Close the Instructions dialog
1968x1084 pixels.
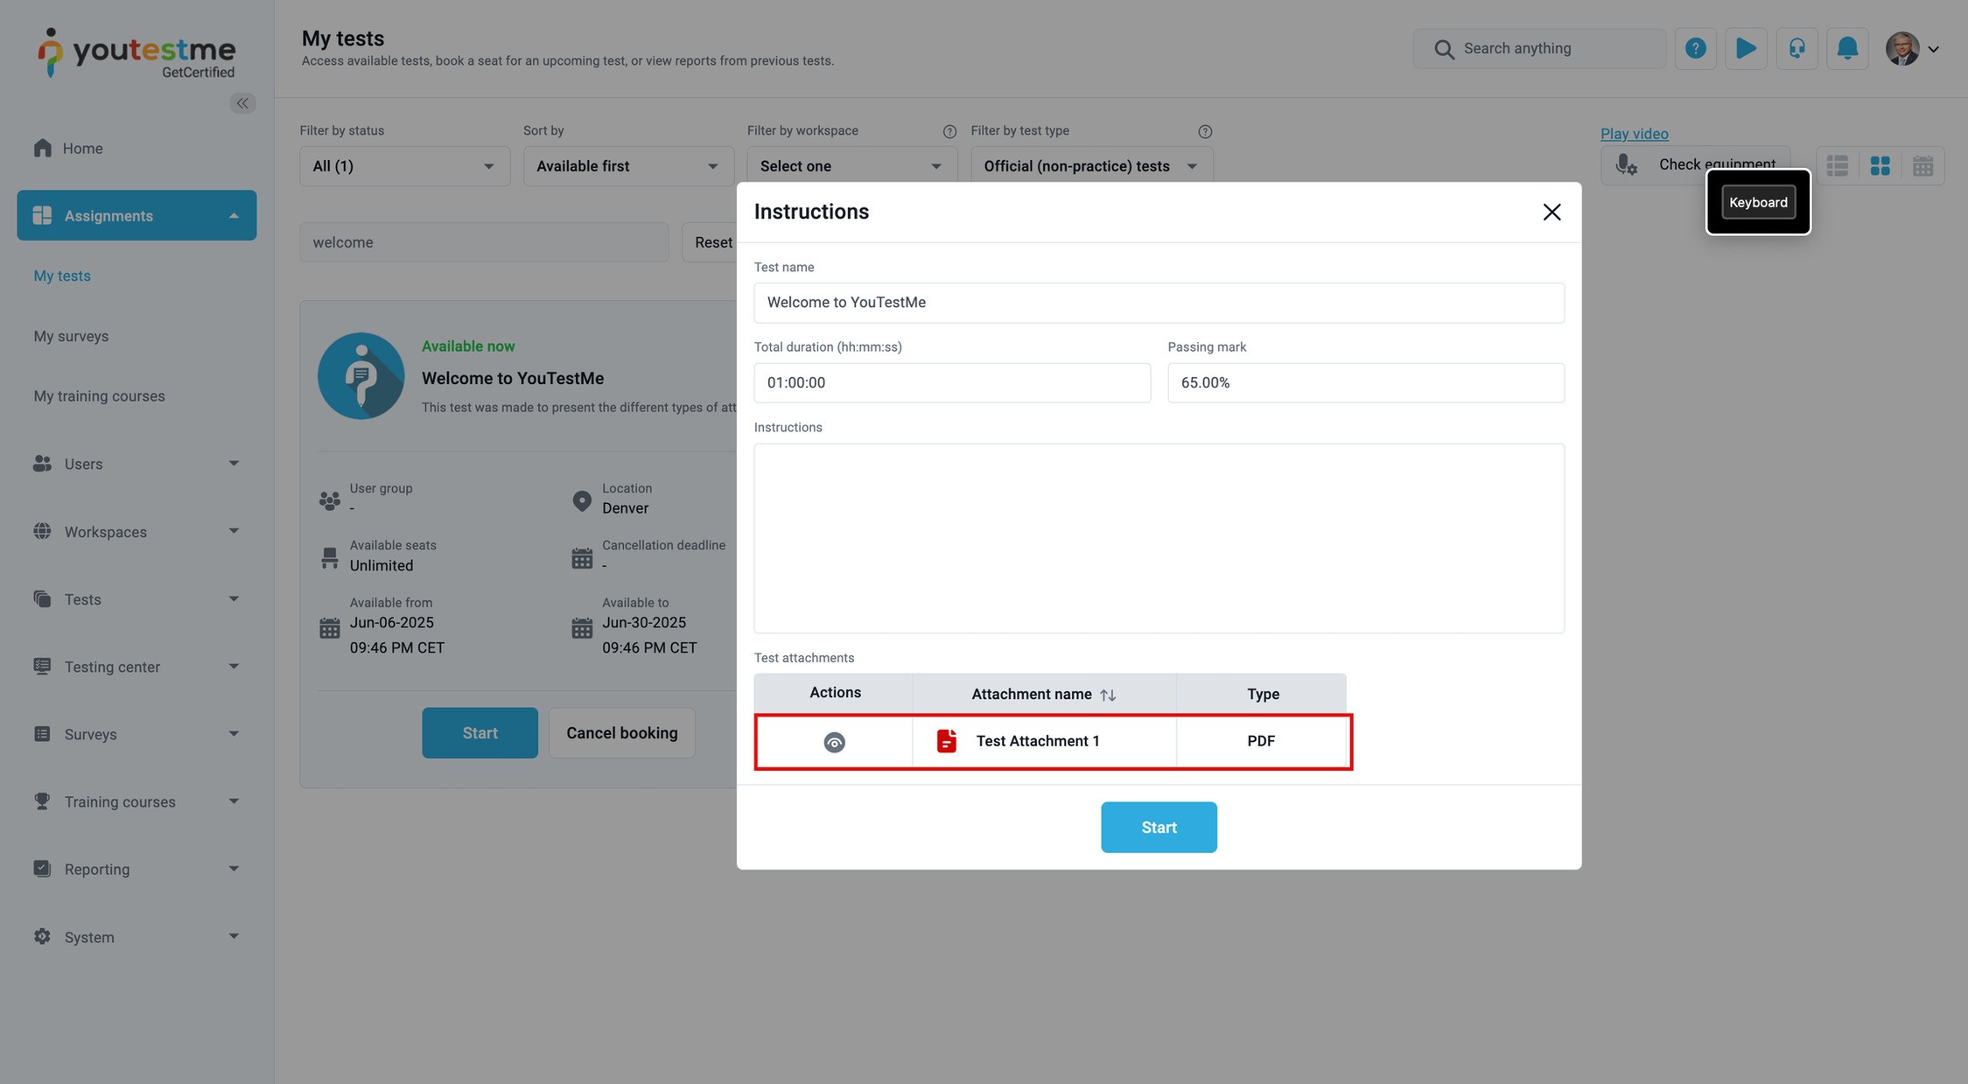pyautogui.click(x=1551, y=212)
